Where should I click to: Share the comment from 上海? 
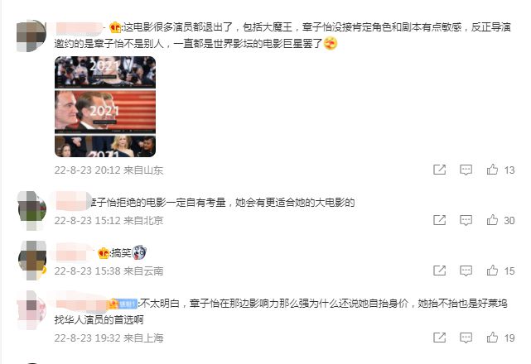pos(439,338)
